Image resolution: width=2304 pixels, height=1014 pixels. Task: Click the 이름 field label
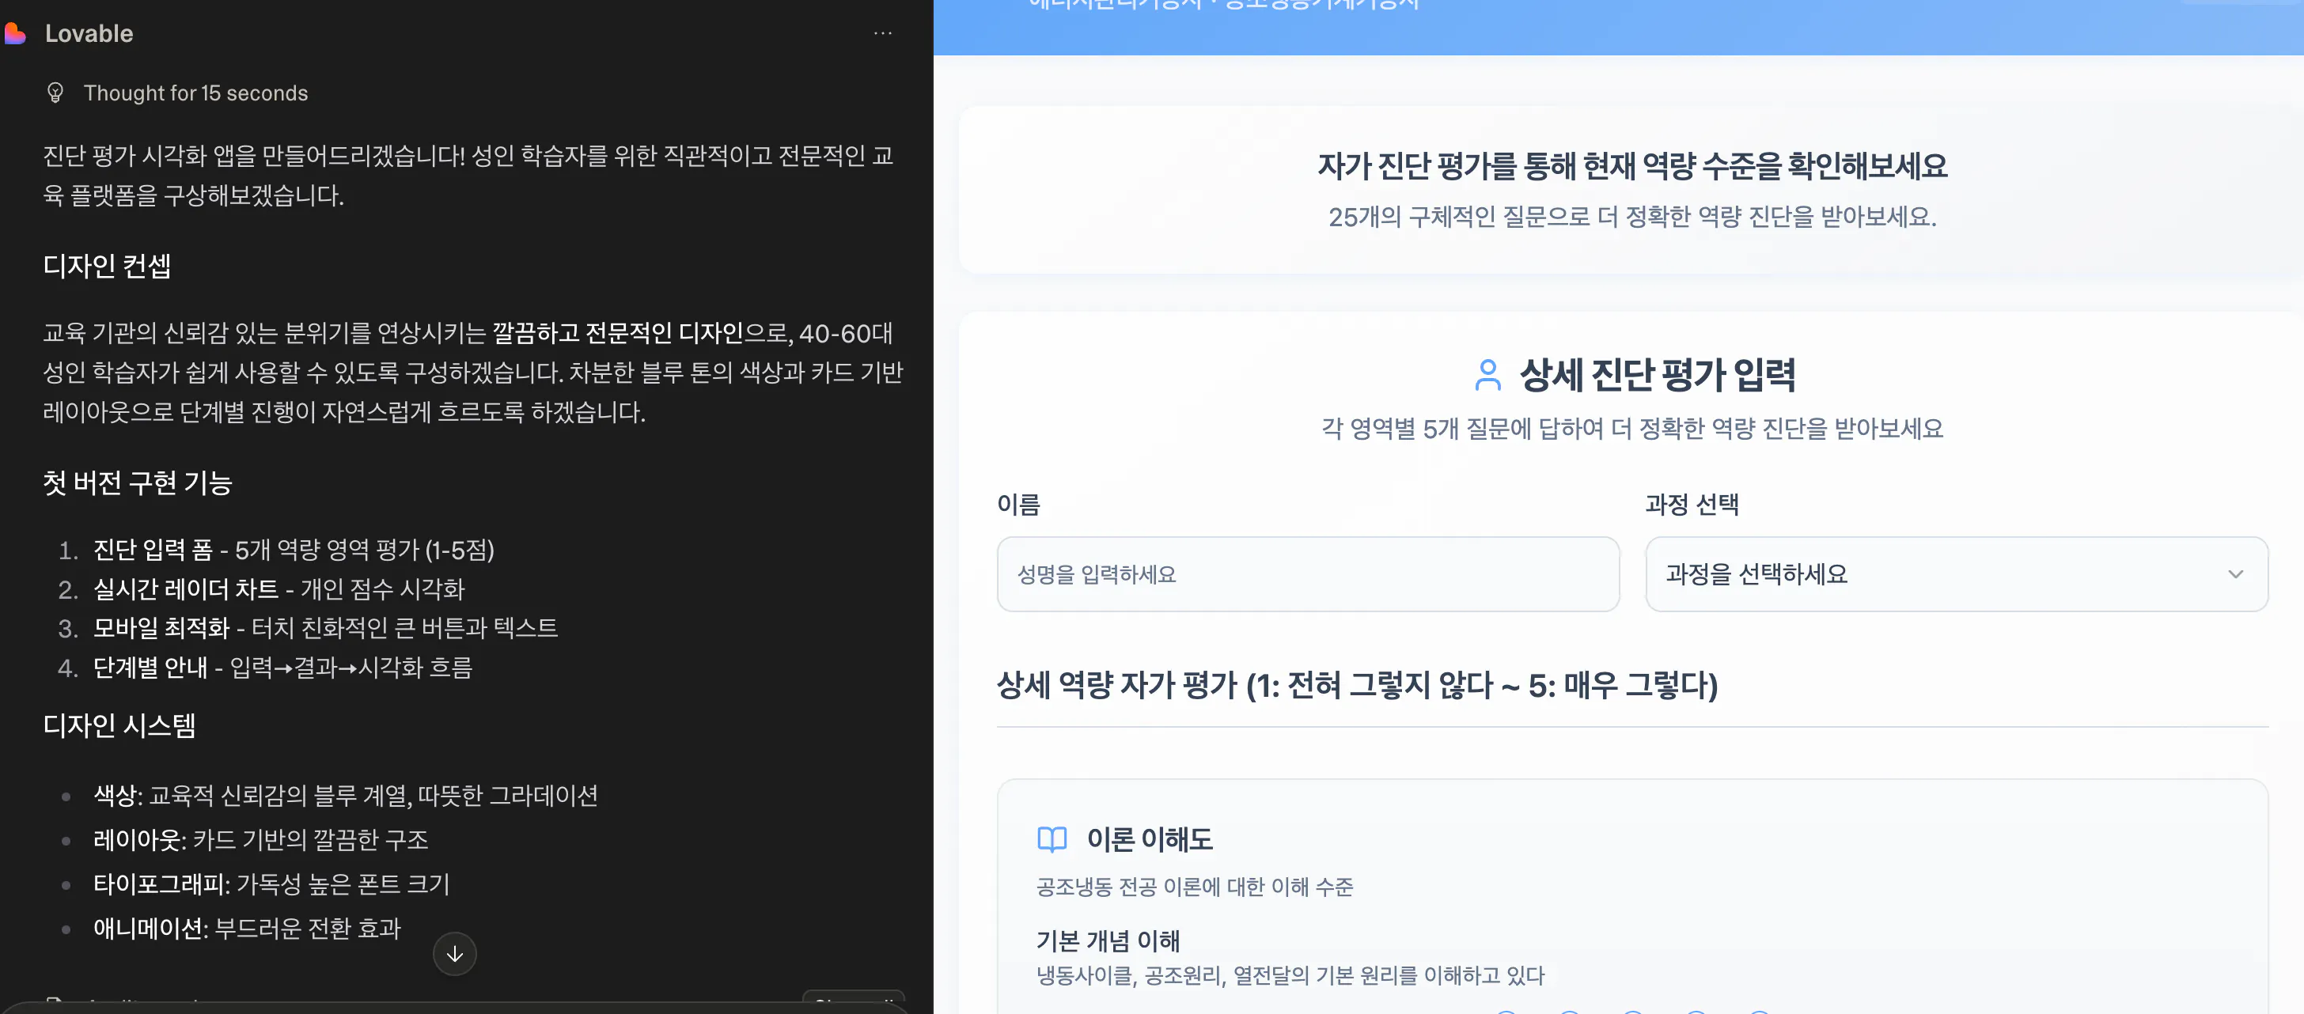[1019, 505]
